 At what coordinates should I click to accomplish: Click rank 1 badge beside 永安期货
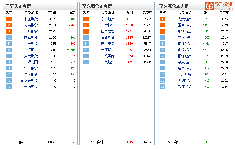tap(86, 19)
